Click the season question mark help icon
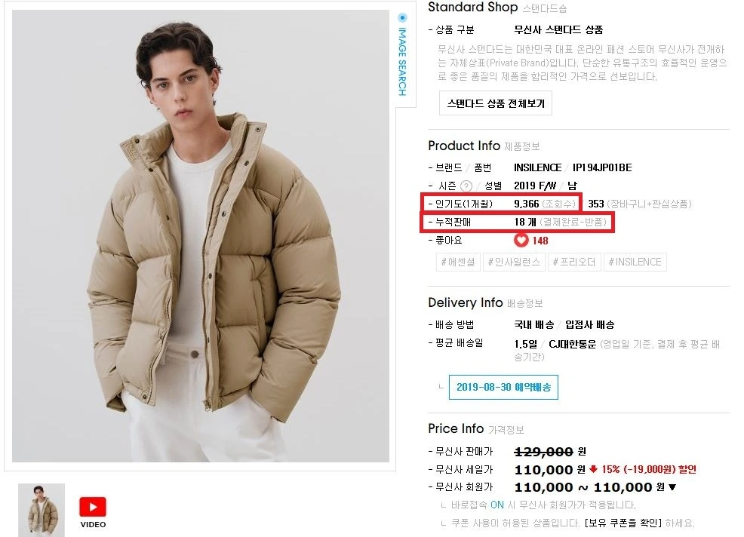Screen dimensions: 744x537 (x=467, y=186)
